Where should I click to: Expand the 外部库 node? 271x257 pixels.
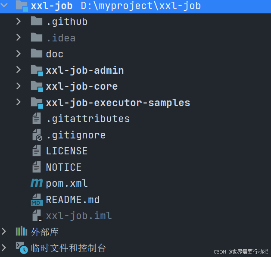[x=4, y=231]
